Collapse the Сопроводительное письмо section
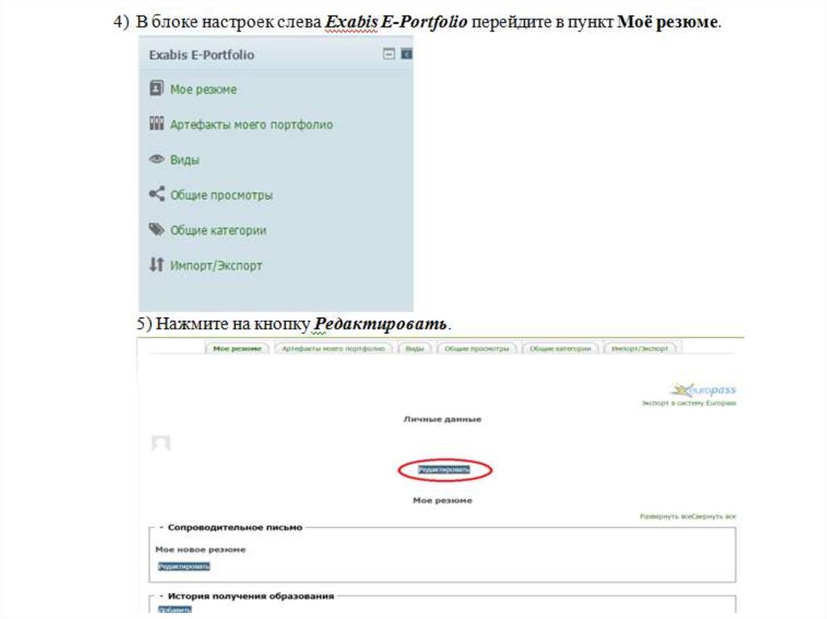 coord(162,527)
